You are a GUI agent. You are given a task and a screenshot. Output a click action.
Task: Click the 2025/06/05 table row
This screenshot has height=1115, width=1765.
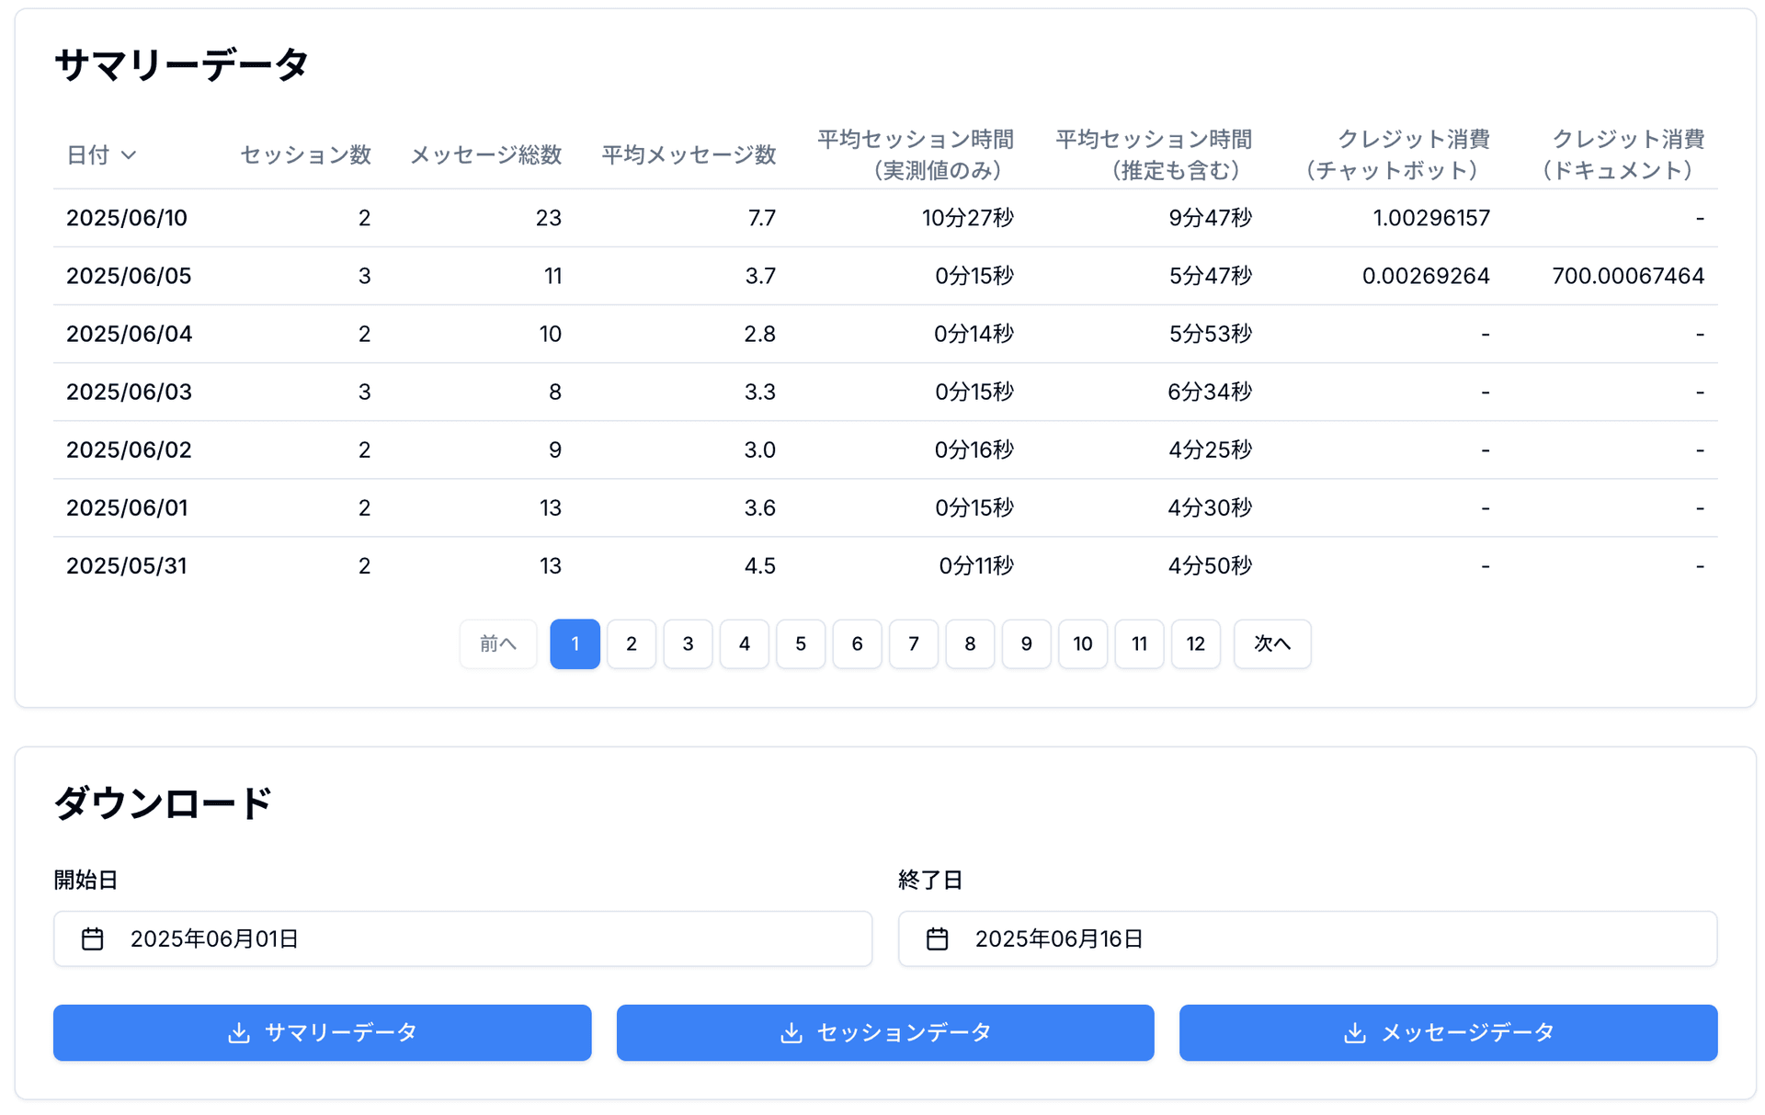tap(885, 276)
